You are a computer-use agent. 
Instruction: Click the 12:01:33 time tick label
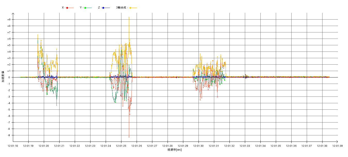245,146
